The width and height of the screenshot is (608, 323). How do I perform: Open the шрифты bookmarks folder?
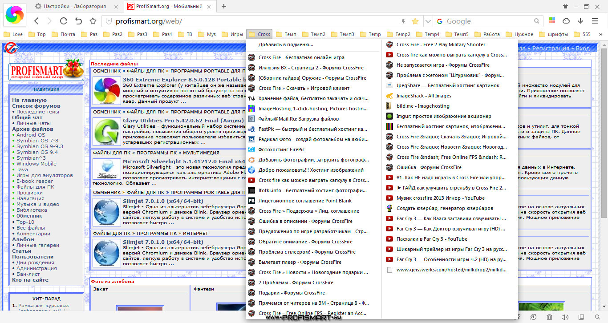tap(554, 34)
